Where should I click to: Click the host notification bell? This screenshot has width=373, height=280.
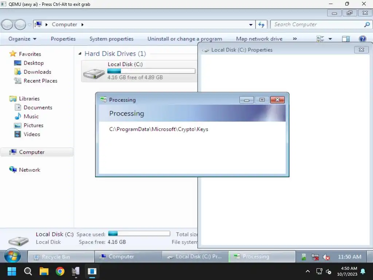[363, 271]
